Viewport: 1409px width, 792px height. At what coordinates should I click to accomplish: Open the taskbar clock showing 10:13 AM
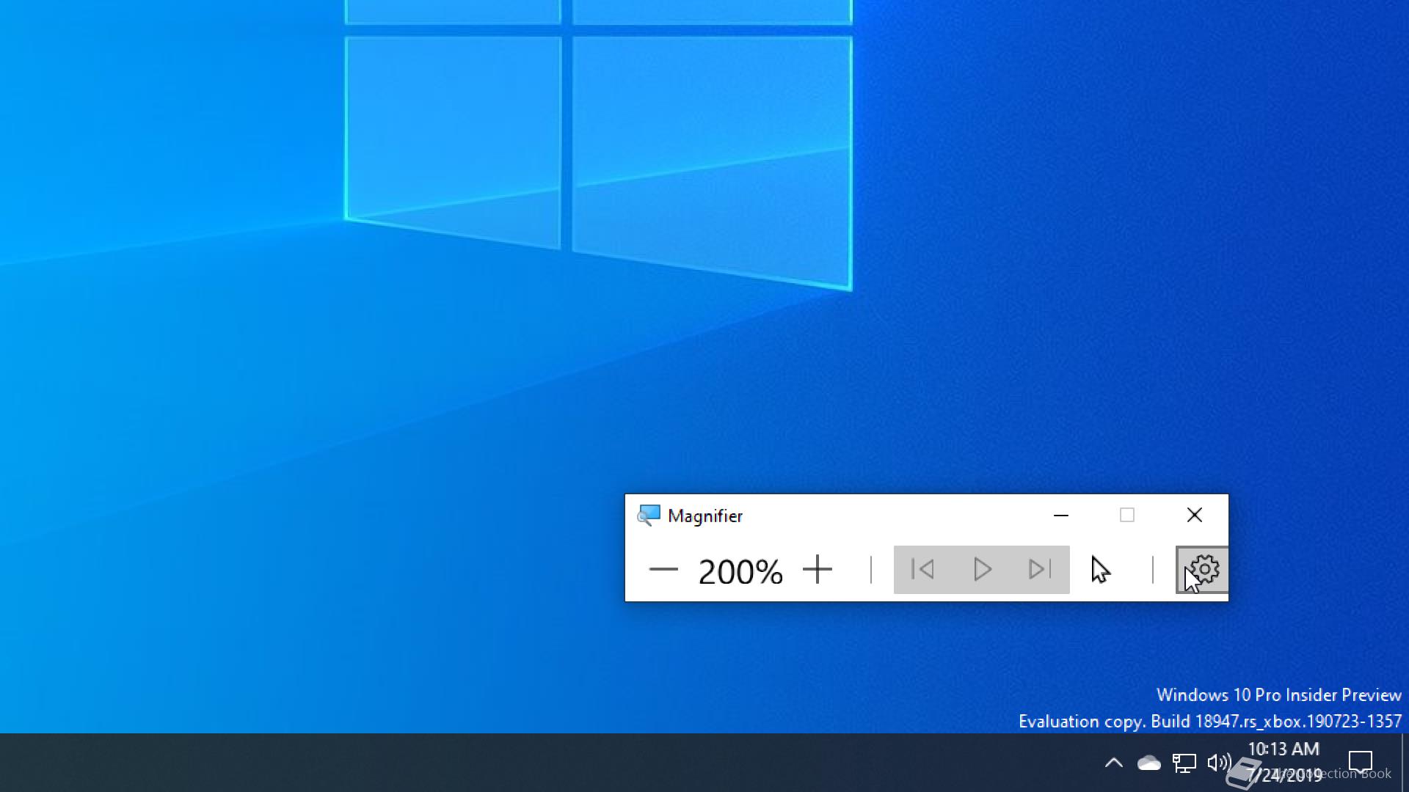(1284, 762)
